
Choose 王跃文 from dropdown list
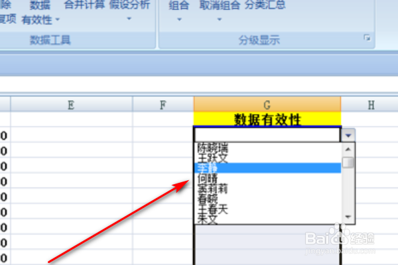tap(267, 158)
